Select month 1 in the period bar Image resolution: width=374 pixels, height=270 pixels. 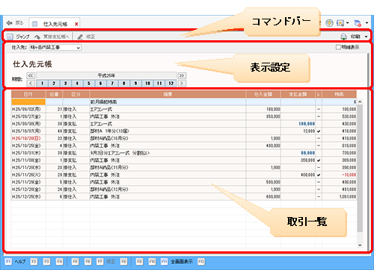(x=42, y=84)
